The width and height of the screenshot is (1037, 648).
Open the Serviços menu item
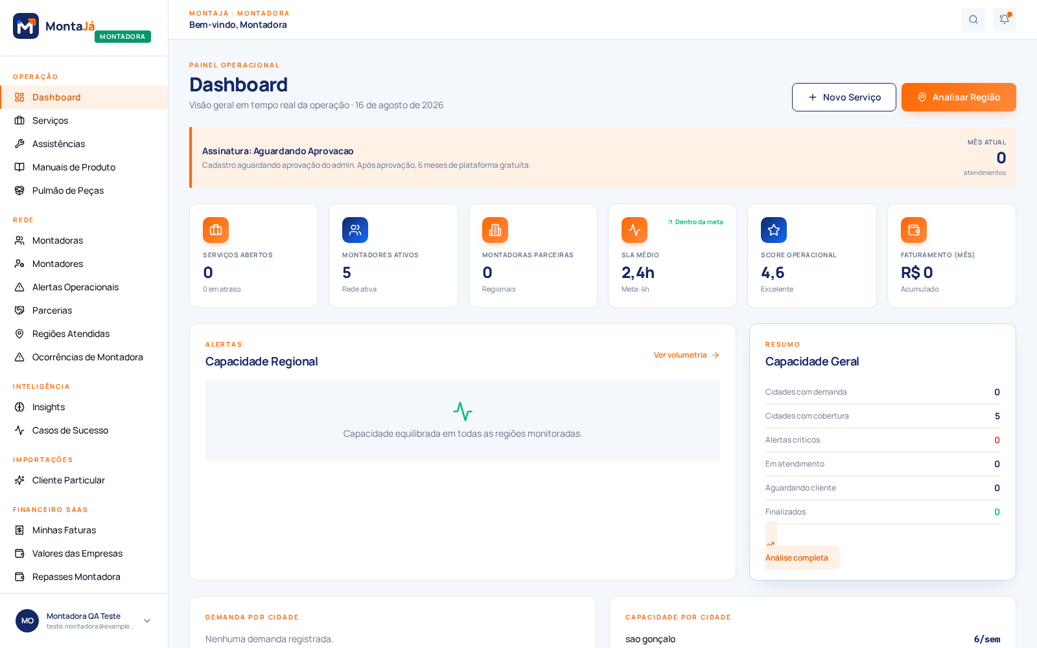[84, 121]
